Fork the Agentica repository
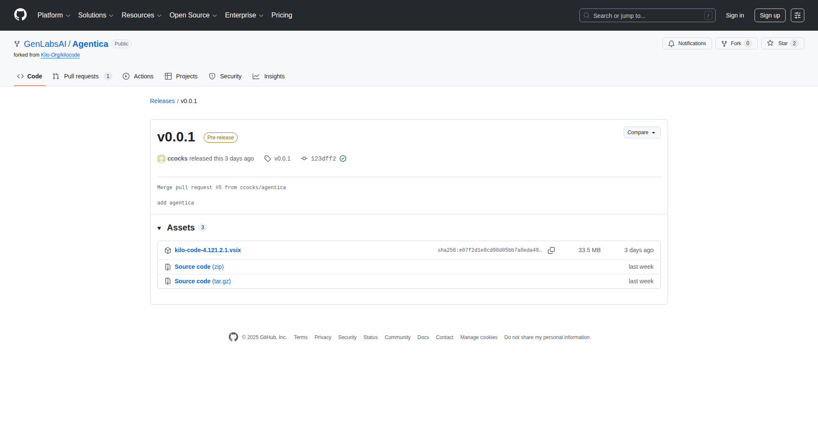The width and height of the screenshot is (818, 423). [736, 43]
